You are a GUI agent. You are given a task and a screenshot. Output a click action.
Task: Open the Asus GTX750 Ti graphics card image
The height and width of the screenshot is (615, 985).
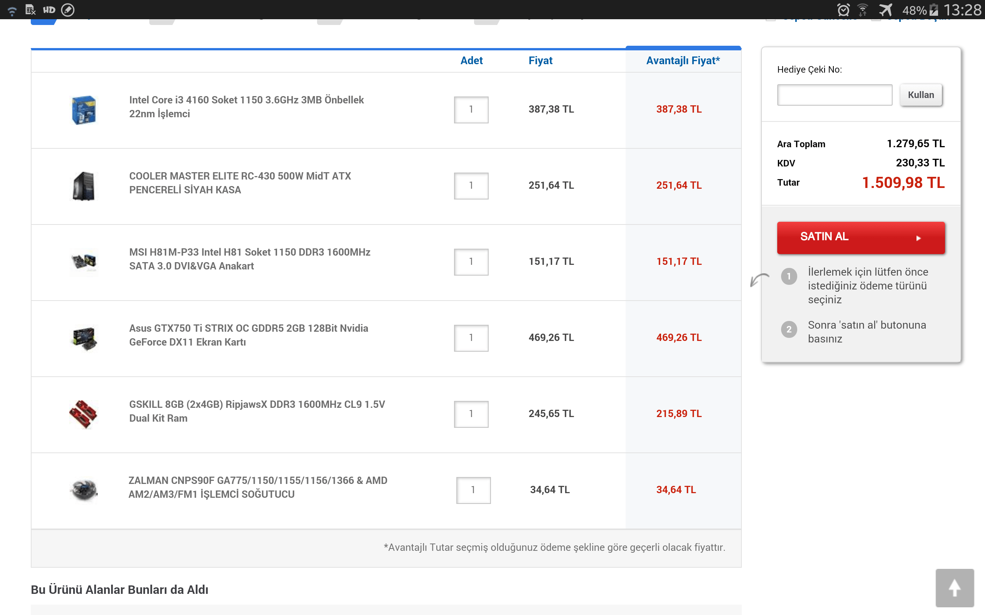point(83,338)
